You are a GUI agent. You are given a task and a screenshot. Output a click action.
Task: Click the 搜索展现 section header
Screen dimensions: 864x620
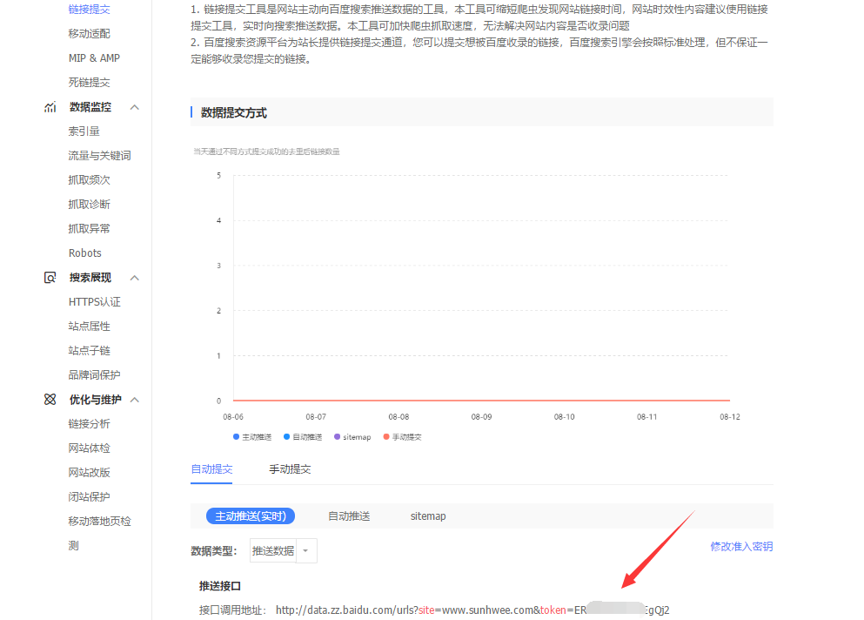click(x=90, y=278)
